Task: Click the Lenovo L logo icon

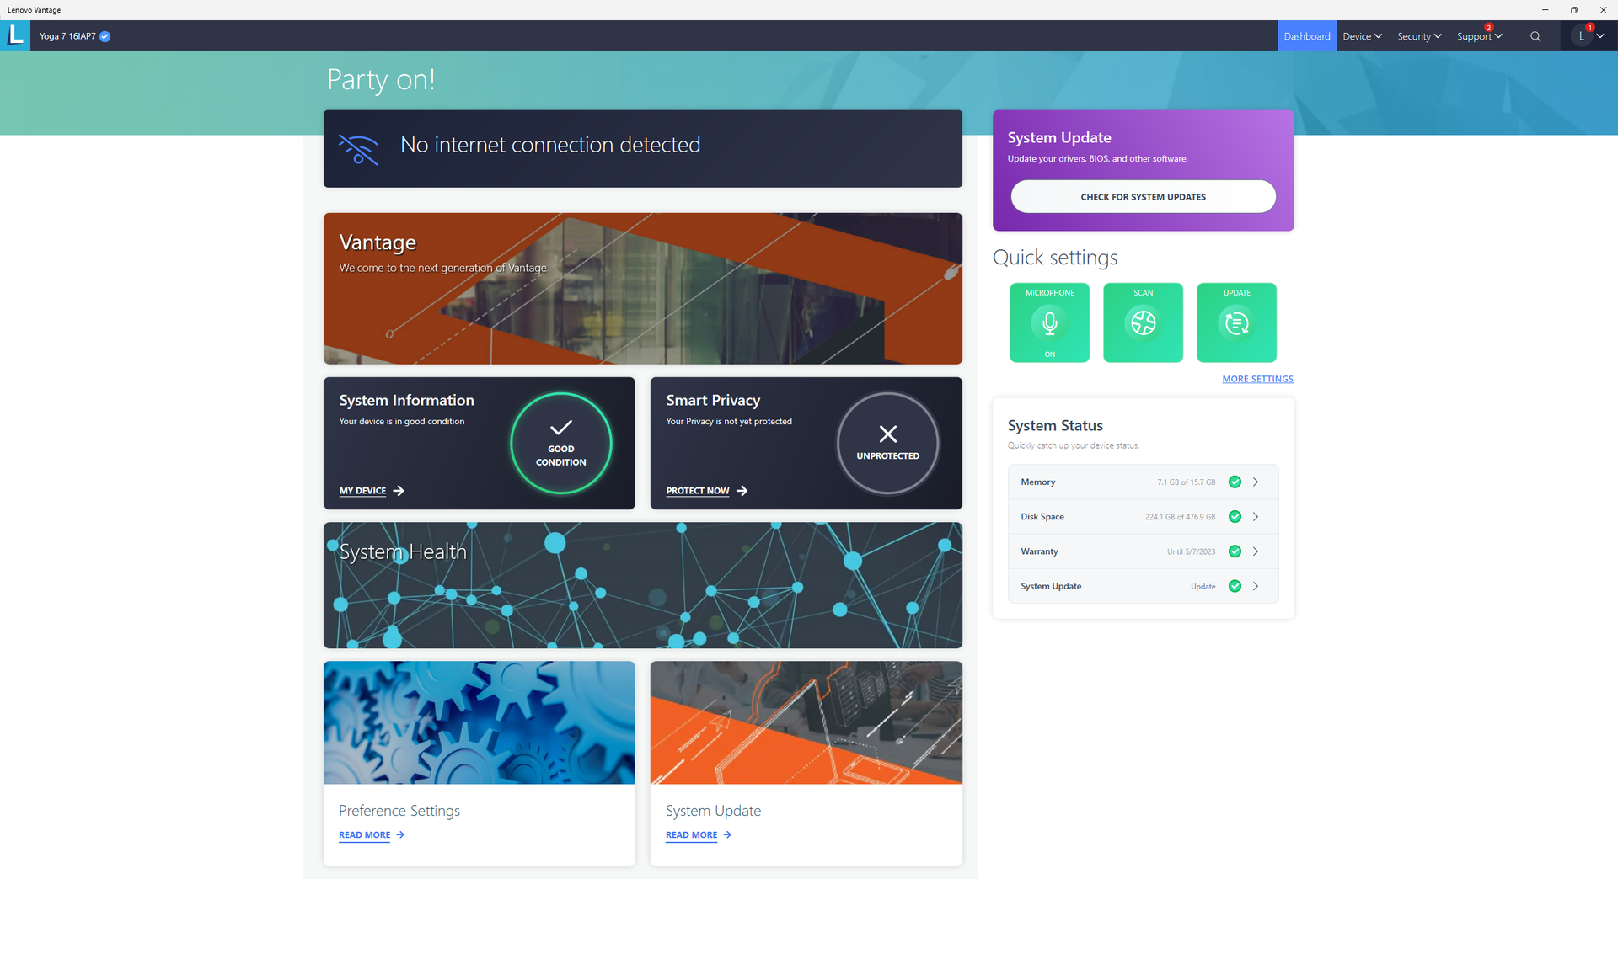Action: pyautogui.click(x=15, y=35)
